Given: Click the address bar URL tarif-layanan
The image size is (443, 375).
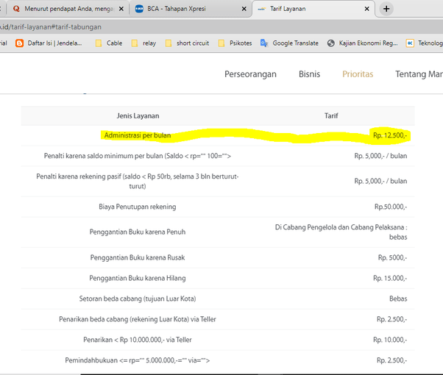Looking at the screenshot, I should 51,27.
